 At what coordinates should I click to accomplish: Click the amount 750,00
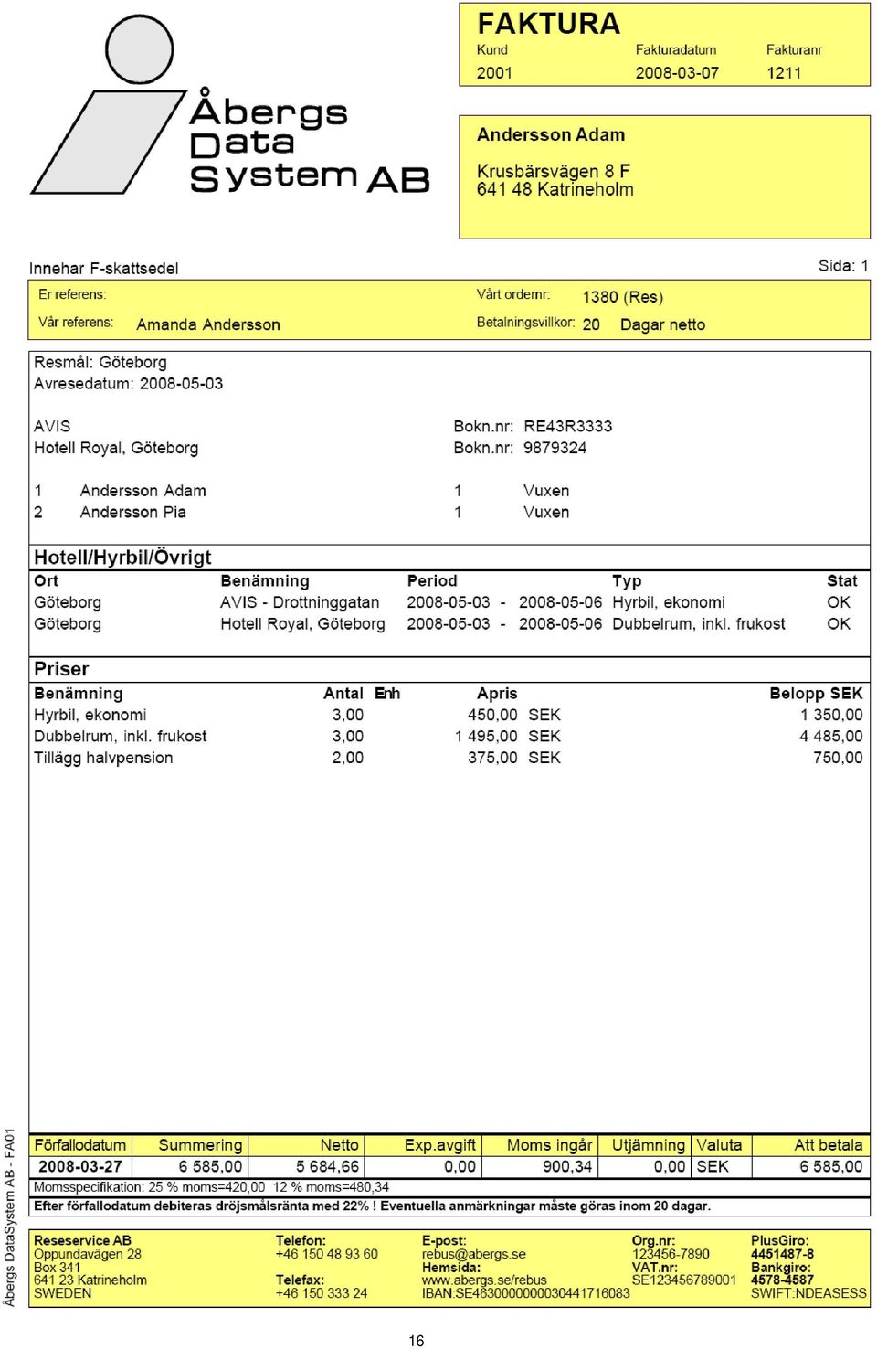tap(838, 758)
